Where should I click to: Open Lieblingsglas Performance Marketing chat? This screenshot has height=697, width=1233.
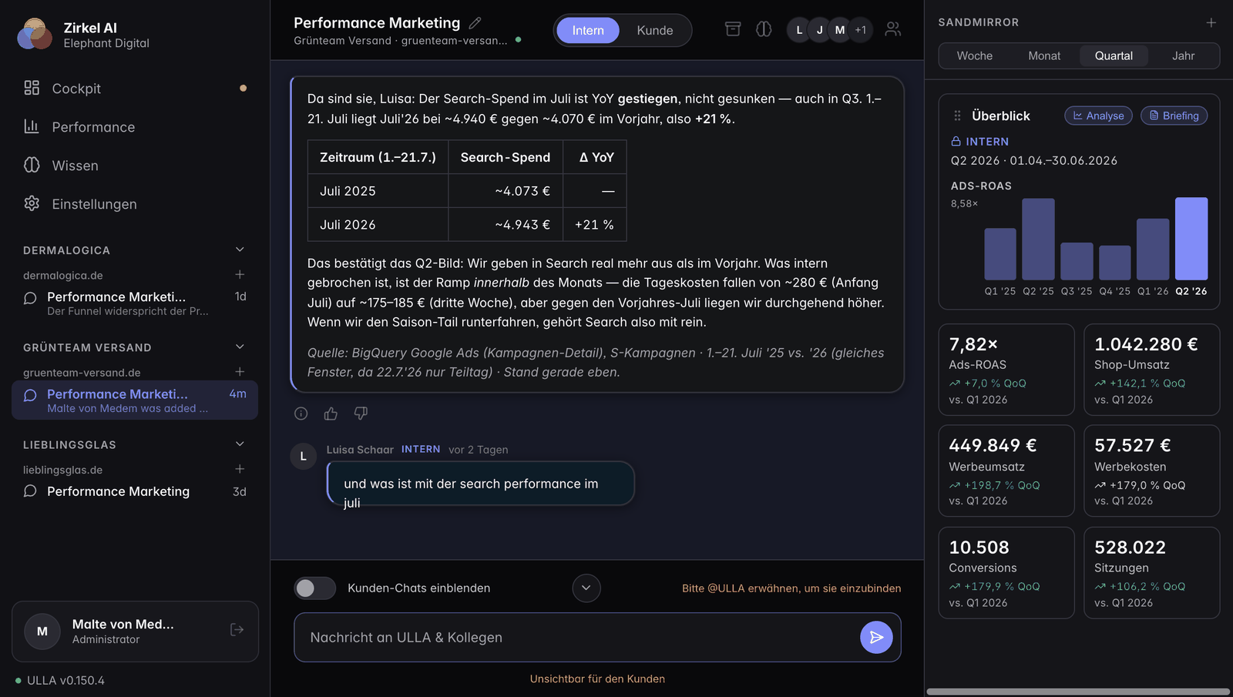pyautogui.click(x=135, y=491)
